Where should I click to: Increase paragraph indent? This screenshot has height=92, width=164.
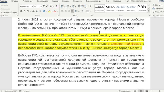coord(83,6)
